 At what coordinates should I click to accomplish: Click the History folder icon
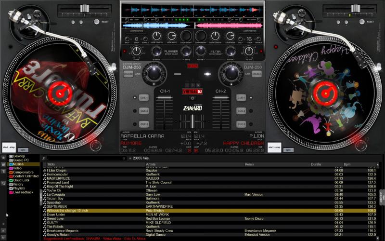[11, 185]
